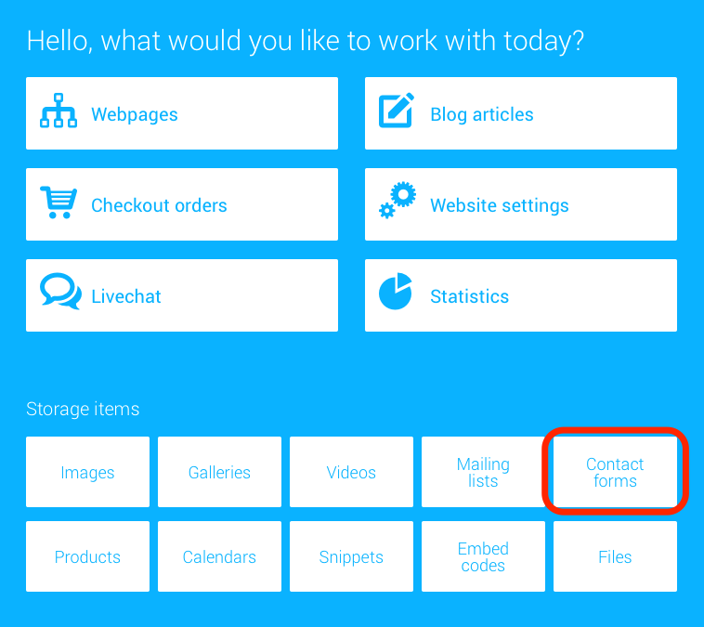This screenshot has height=627, width=704.
Task: Click the Blog articles pencil icon
Action: pyautogui.click(x=396, y=111)
